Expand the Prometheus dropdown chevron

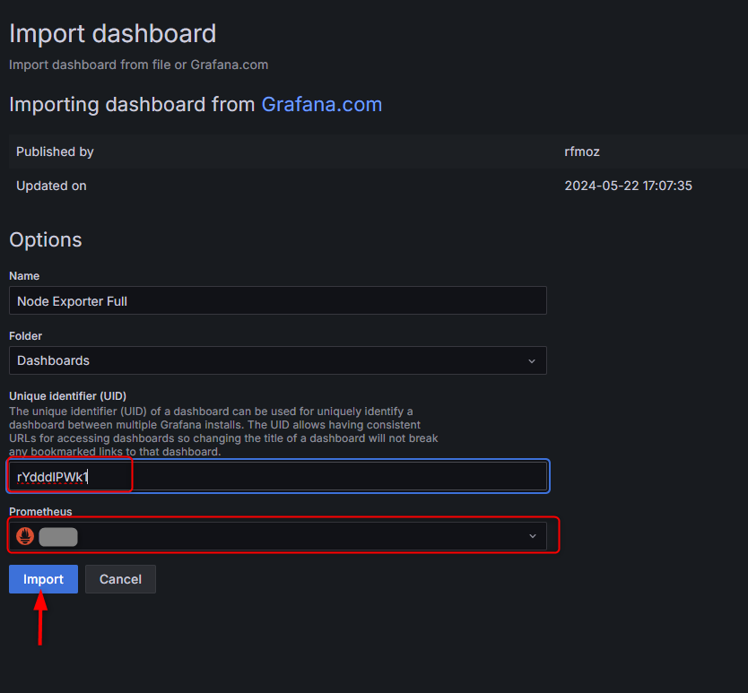(x=533, y=536)
